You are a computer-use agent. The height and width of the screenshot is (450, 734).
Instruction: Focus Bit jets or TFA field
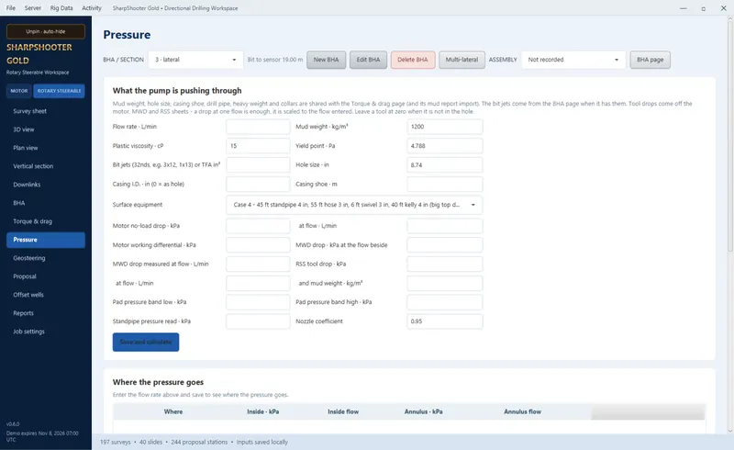click(x=258, y=165)
